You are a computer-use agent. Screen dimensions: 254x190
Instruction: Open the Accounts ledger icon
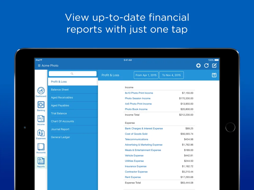tap(41, 147)
